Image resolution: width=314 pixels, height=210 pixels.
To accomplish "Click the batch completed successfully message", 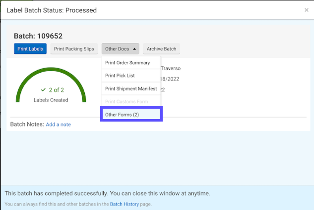I will [x=107, y=193].
